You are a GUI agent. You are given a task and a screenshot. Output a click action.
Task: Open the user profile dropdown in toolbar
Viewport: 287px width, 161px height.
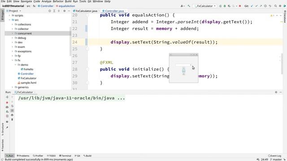click(183, 6)
